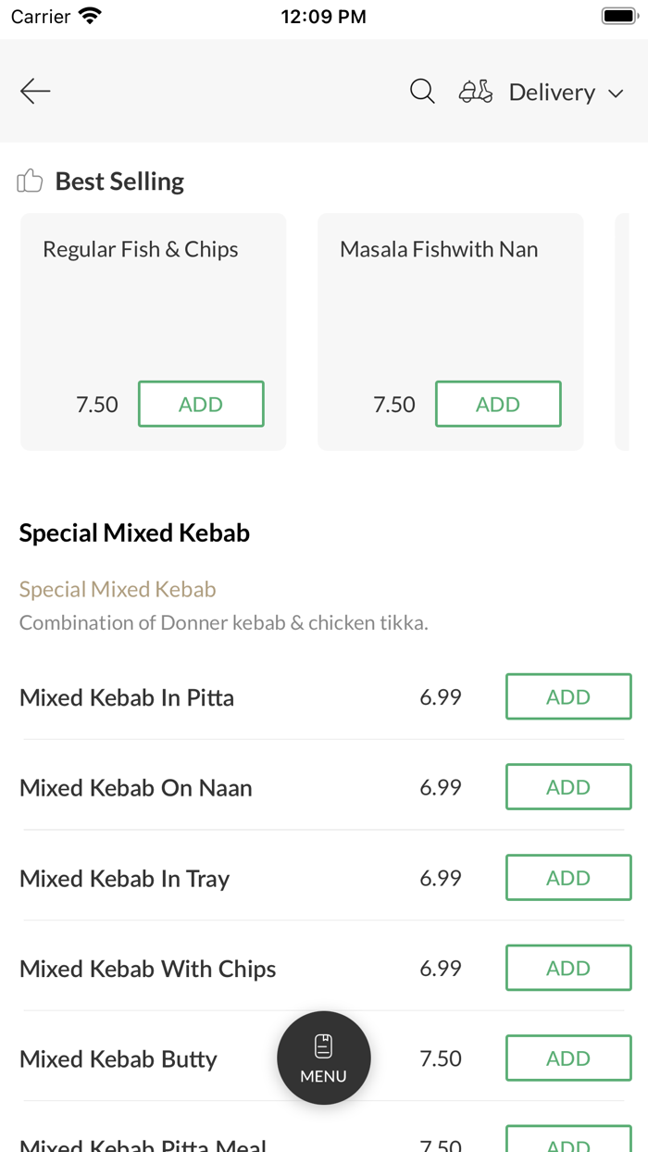
Task: Open the search magnifier icon
Action: (x=422, y=91)
